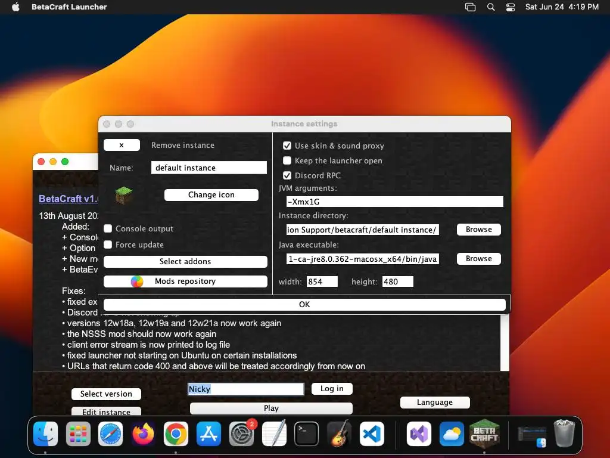Viewport: 610px width, 458px height.
Task: Uncheck Discord RPC
Action: click(x=287, y=175)
